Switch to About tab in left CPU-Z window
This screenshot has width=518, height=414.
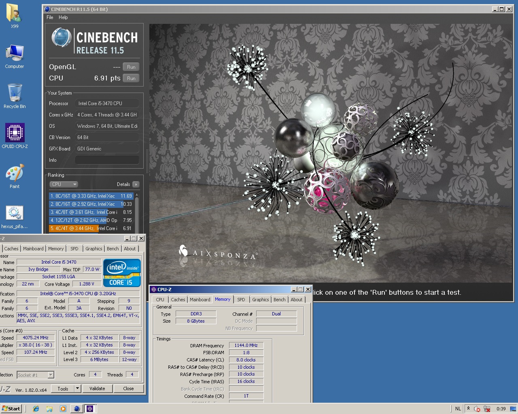(130, 249)
